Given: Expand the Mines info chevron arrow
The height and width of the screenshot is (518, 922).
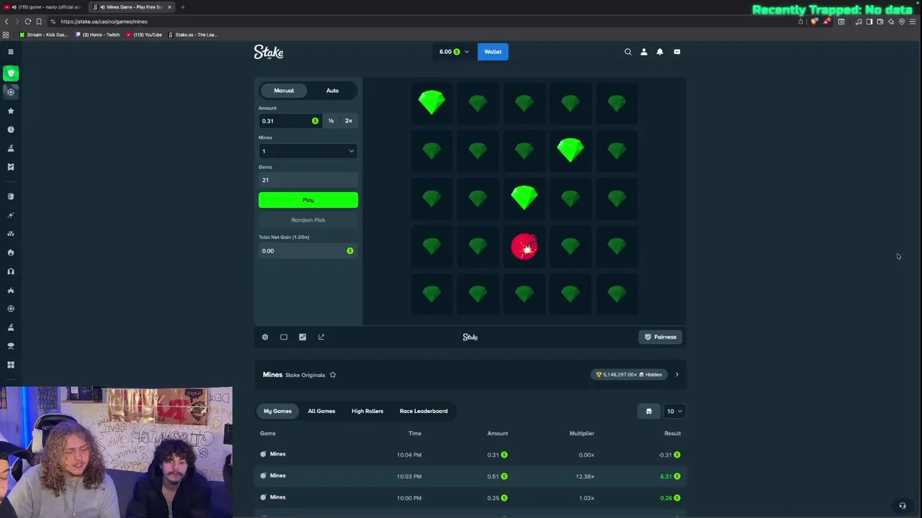Looking at the screenshot, I should [676, 375].
